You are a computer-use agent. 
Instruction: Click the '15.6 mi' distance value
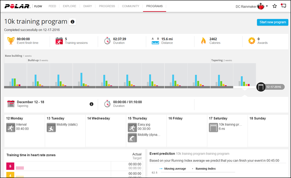click(x=167, y=39)
